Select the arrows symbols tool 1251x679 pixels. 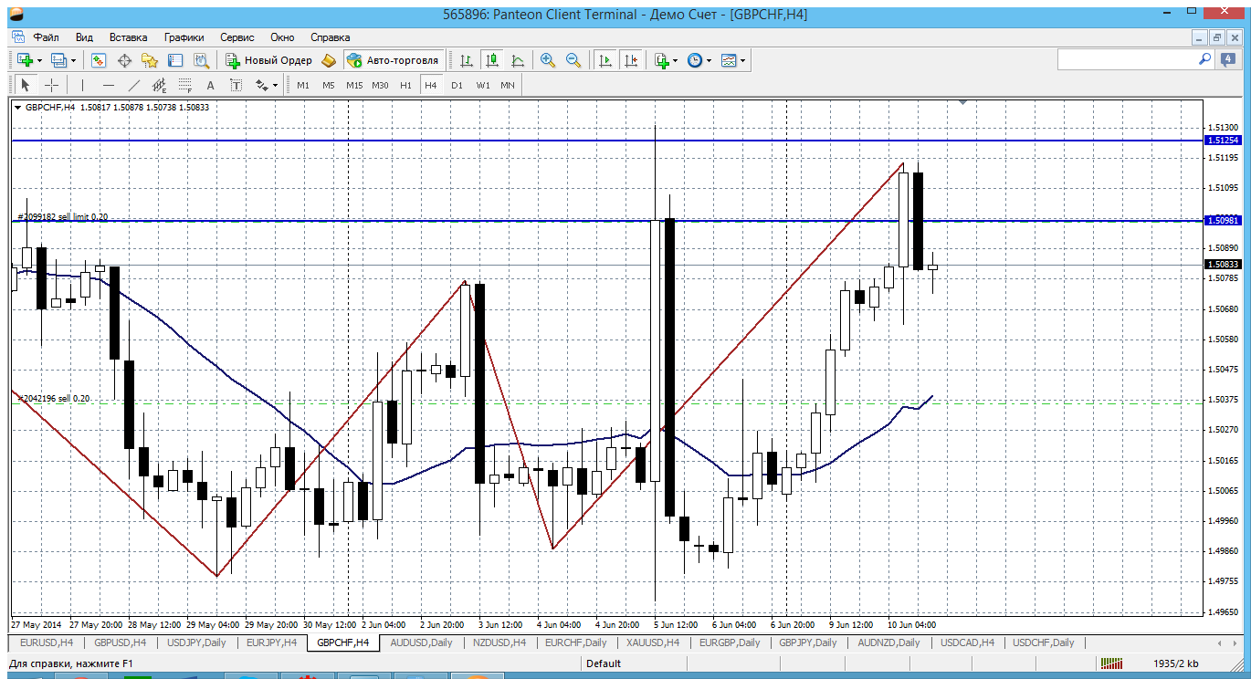click(261, 85)
